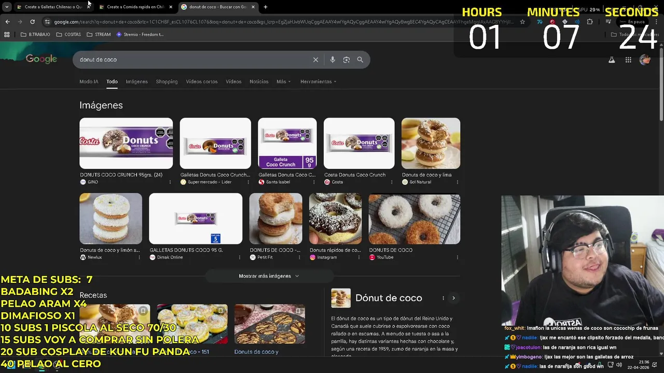Clear the search box text
This screenshot has width=664, height=373.
[315, 60]
